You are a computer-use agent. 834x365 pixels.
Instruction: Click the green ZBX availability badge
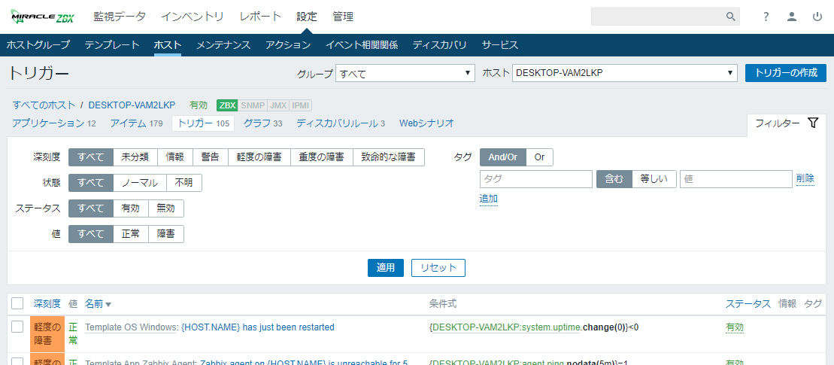click(x=227, y=105)
